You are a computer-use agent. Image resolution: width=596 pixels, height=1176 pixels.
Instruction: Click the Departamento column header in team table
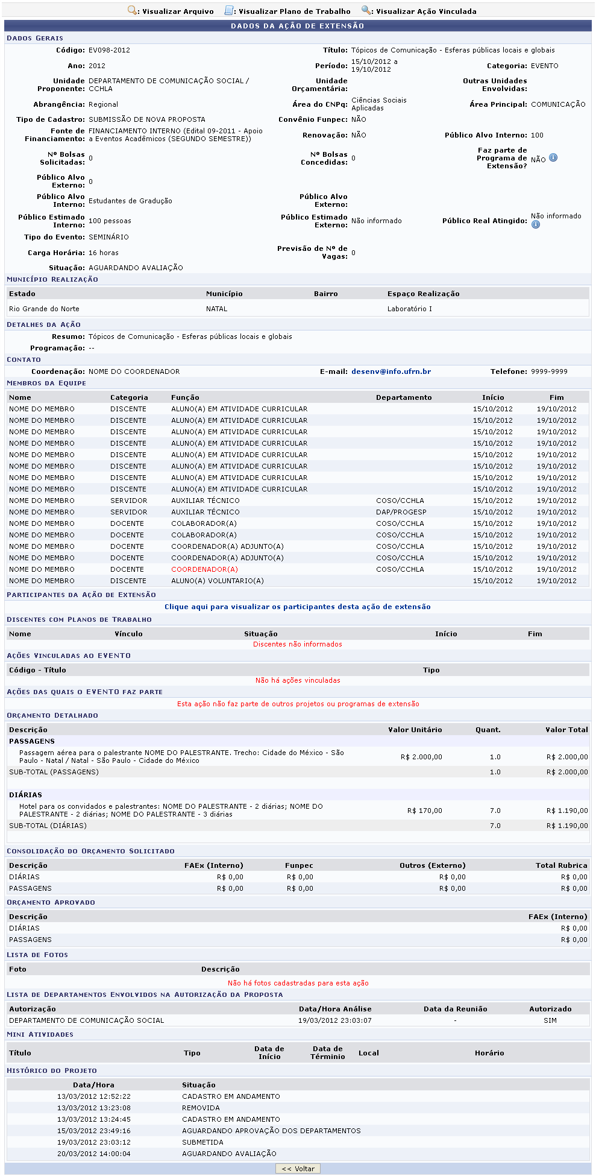point(404,397)
